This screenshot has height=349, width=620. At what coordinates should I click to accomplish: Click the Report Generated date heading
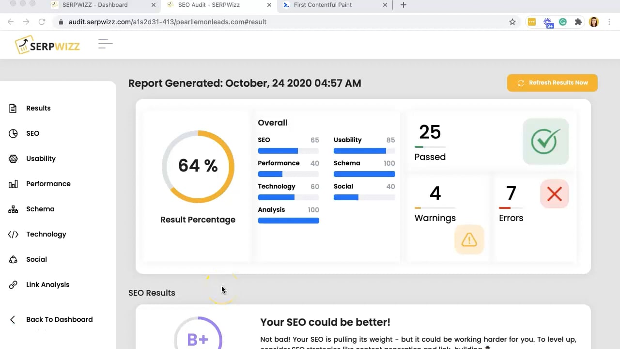click(x=245, y=83)
